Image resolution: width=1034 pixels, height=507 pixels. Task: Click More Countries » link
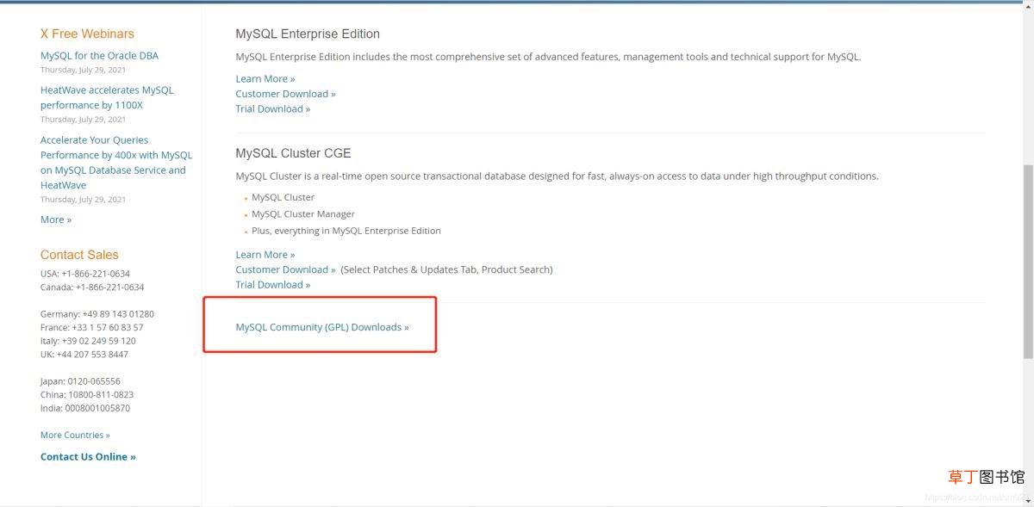click(75, 435)
